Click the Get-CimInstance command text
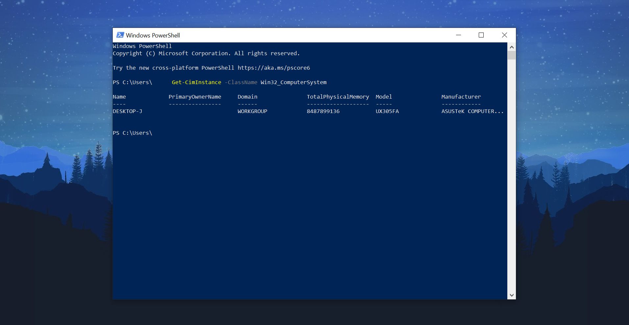 click(x=196, y=82)
